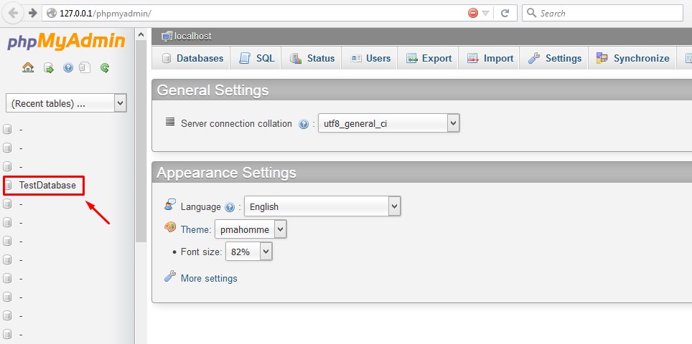Open the Theme dropdown showing pmahomme
The width and height of the screenshot is (692, 344).
[x=251, y=229]
